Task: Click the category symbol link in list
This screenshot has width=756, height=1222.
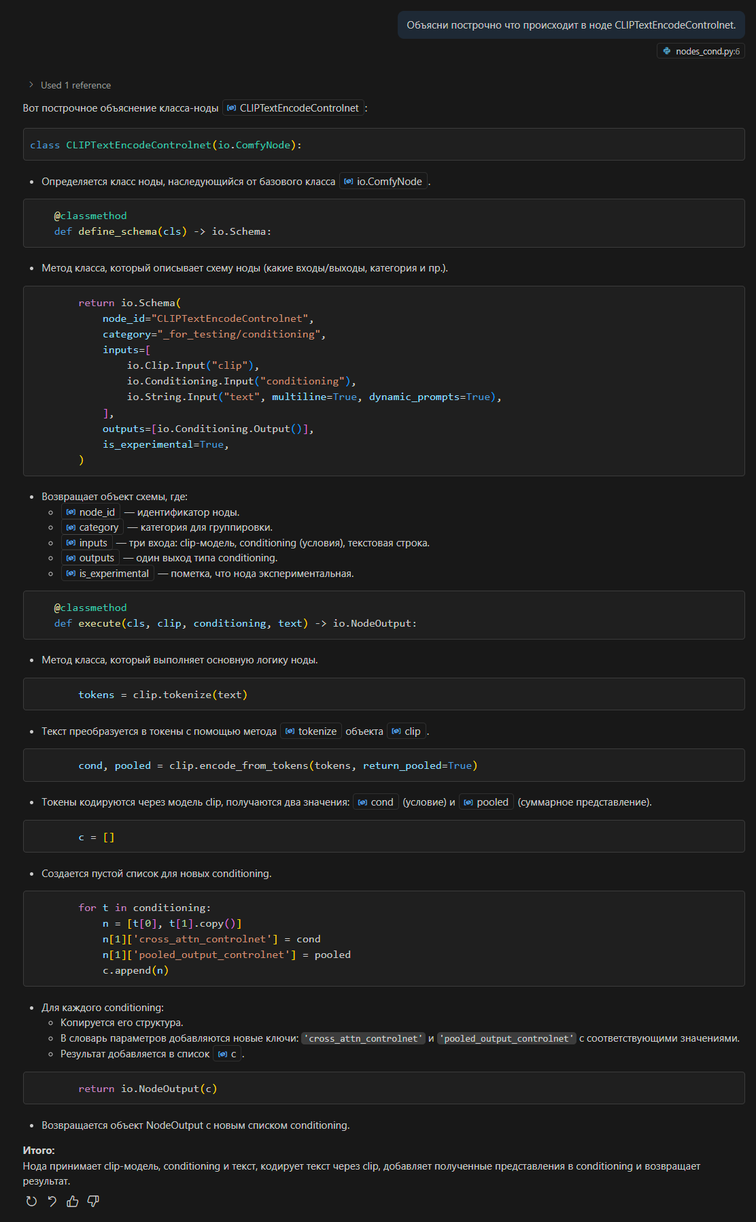Action: [x=92, y=527]
